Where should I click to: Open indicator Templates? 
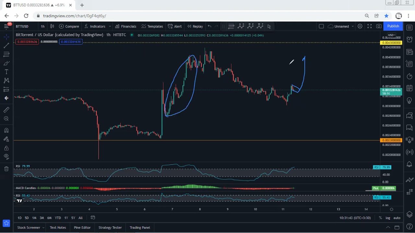(x=152, y=26)
